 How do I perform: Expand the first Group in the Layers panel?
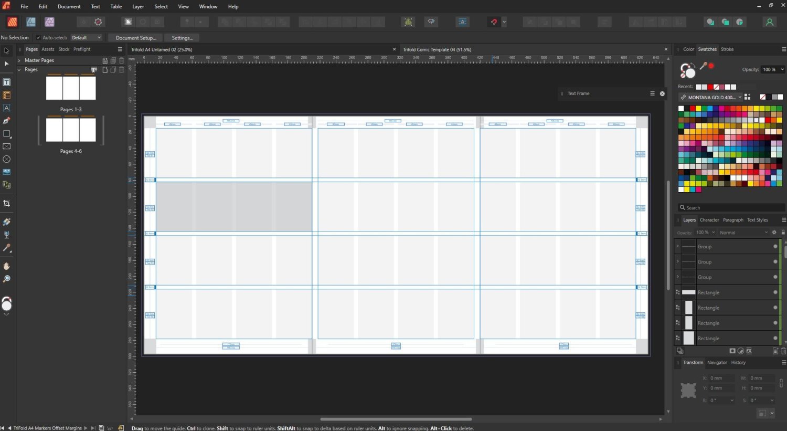(x=677, y=246)
